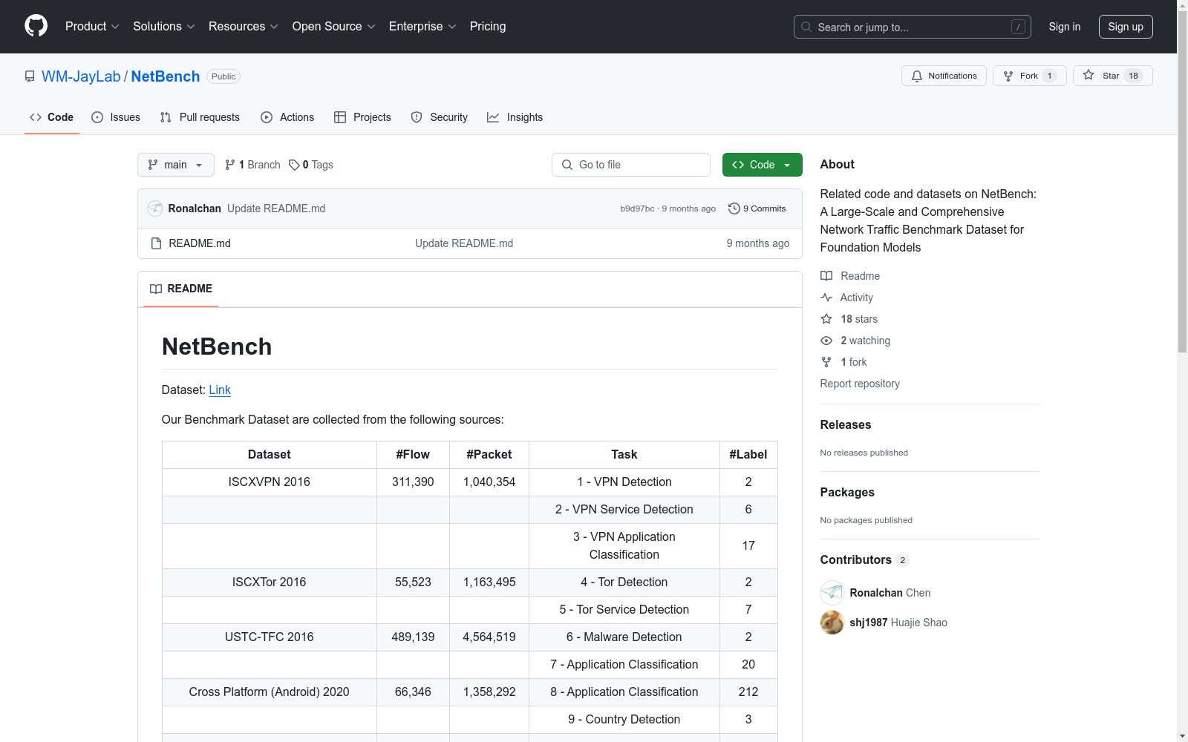The width and height of the screenshot is (1188, 742).
Task: Open the Dataset Link hyperlink
Action: click(220, 390)
